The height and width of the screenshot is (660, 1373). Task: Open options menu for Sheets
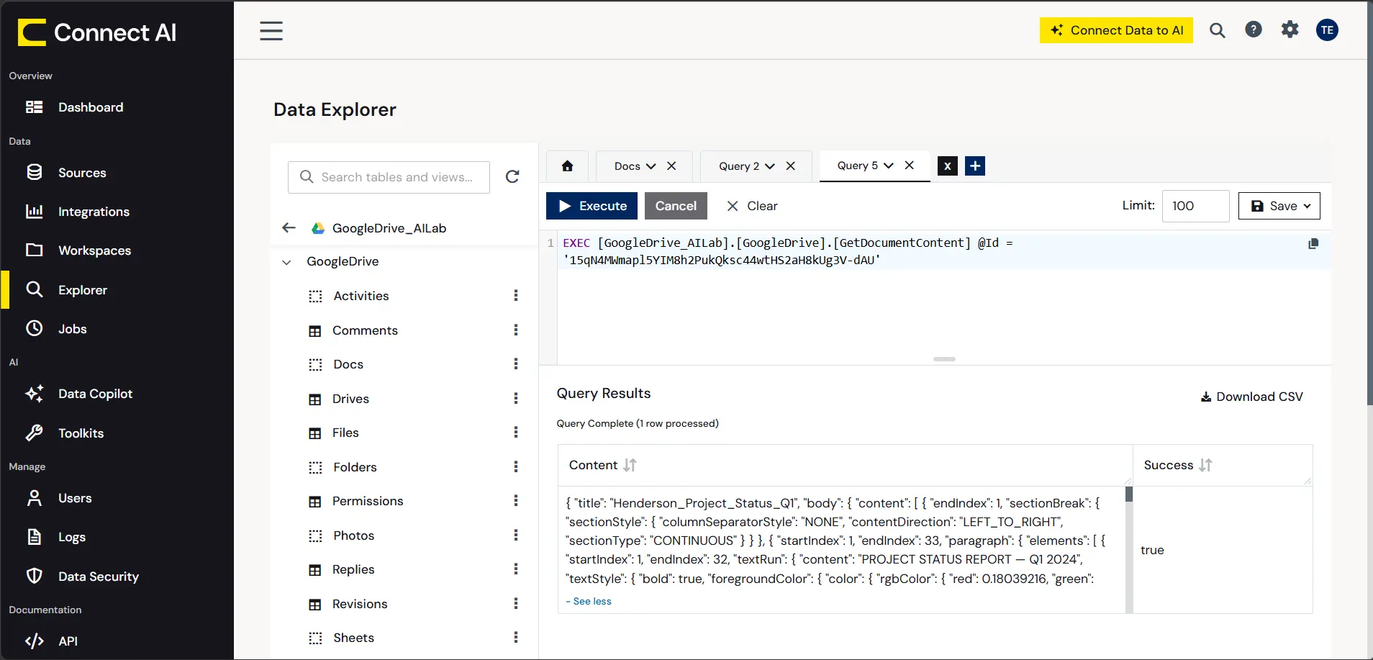pyautogui.click(x=516, y=638)
